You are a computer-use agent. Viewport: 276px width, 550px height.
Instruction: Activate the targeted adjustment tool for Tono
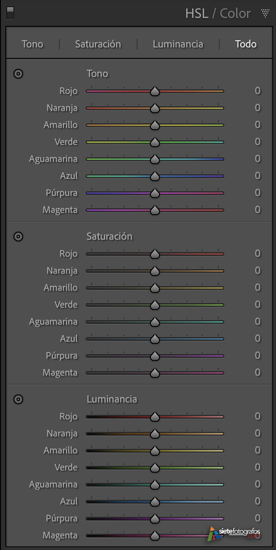[18, 73]
